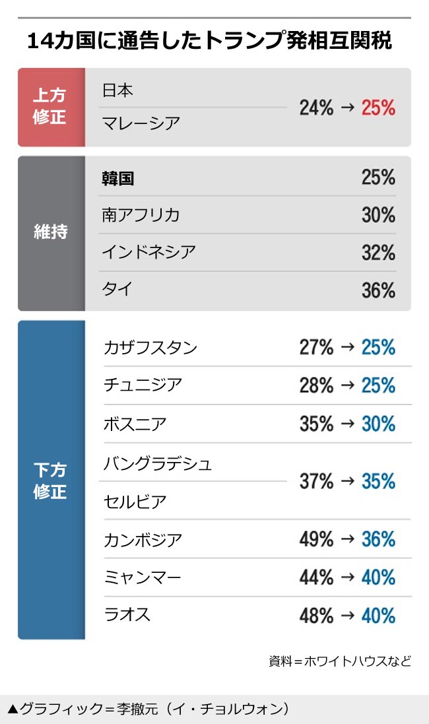Select the bold 韓国 row label
The width and height of the screenshot is (429, 724).
[x=118, y=178]
